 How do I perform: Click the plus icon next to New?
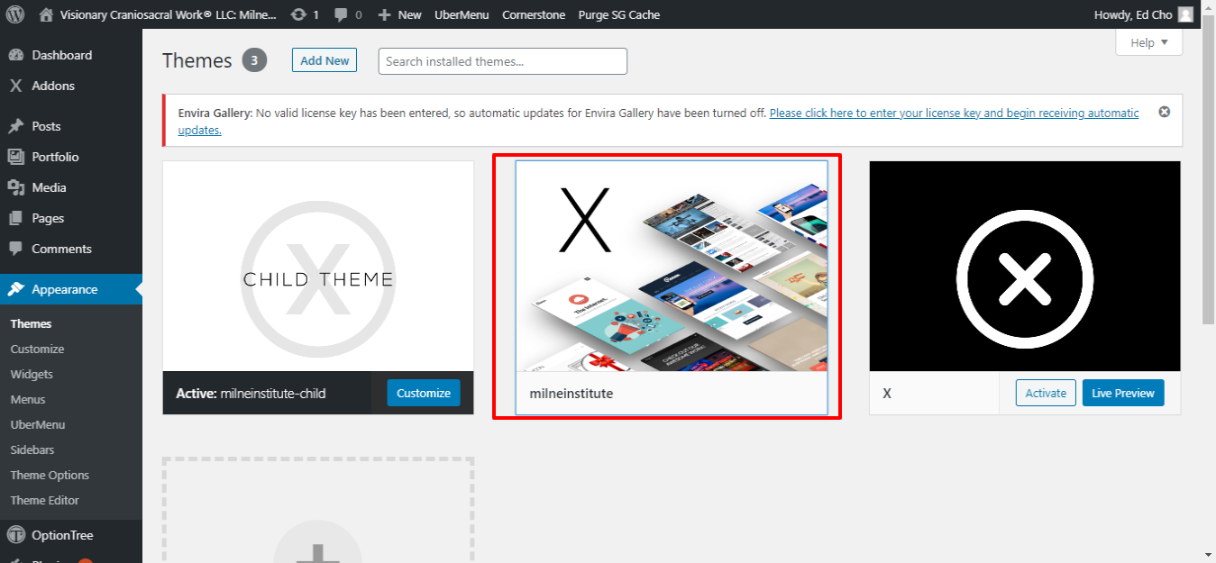coord(385,15)
